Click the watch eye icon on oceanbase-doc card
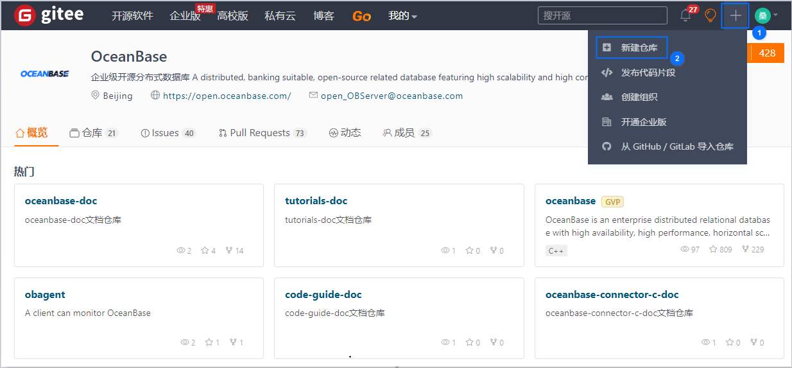792x368 pixels. tap(181, 250)
